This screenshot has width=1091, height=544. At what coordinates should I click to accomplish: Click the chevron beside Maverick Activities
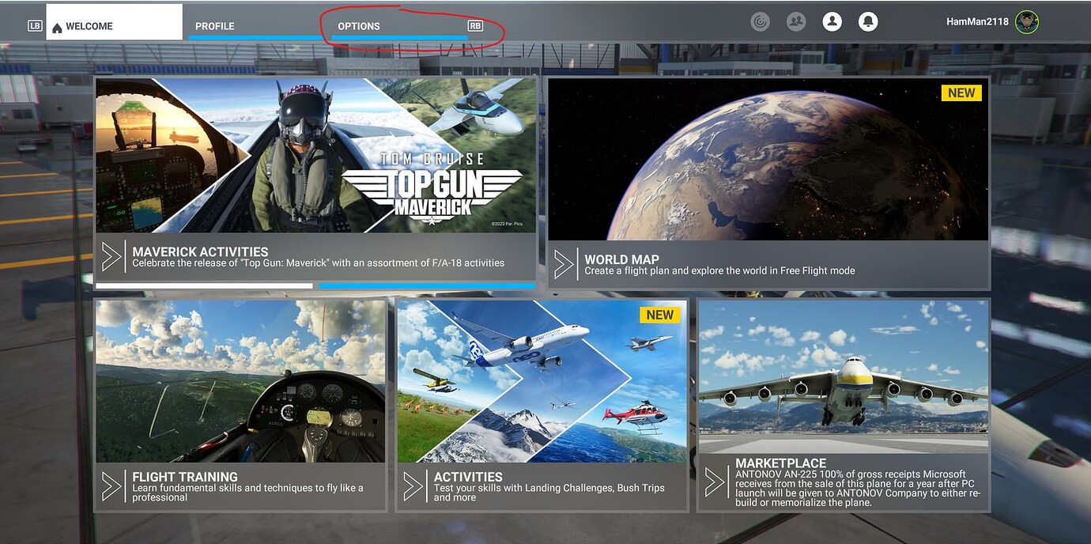[111, 257]
